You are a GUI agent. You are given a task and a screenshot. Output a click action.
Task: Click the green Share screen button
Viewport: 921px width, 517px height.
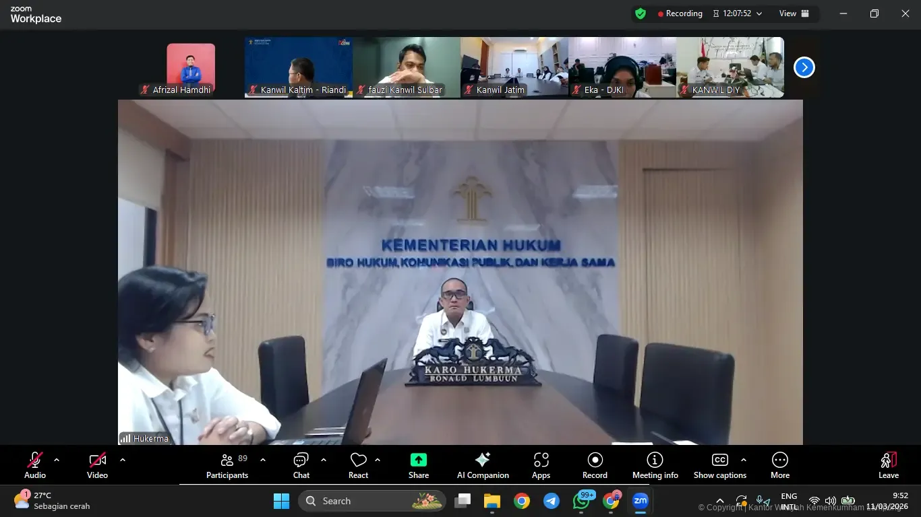click(x=418, y=465)
